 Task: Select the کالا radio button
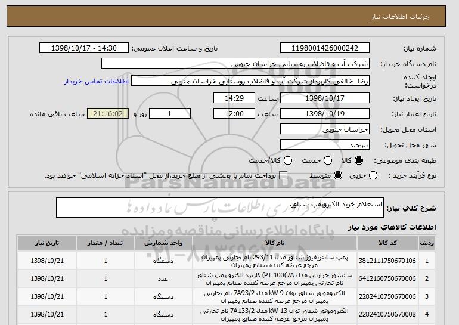359,160
